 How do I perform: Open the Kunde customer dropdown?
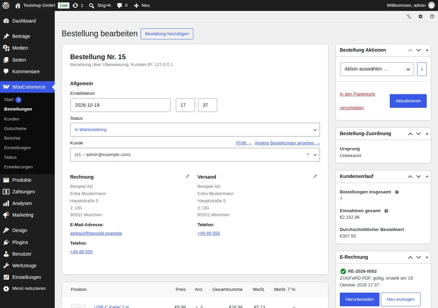pos(195,155)
